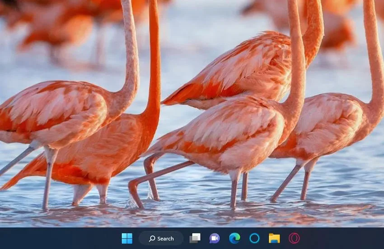Click the empty taskbar area left of Start
The image size is (384, 249).
pyautogui.click(x=59, y=238)
